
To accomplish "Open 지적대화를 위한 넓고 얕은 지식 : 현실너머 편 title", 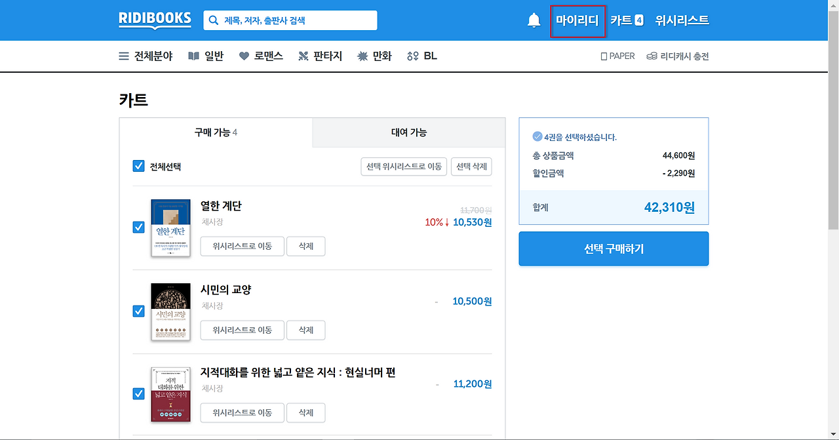I will tap(298, 372).
